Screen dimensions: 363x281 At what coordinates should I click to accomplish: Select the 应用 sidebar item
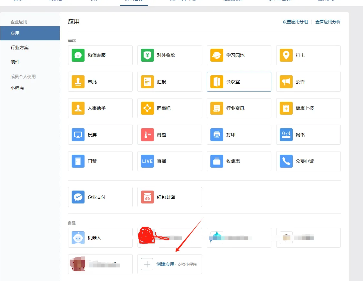point(30,33)
